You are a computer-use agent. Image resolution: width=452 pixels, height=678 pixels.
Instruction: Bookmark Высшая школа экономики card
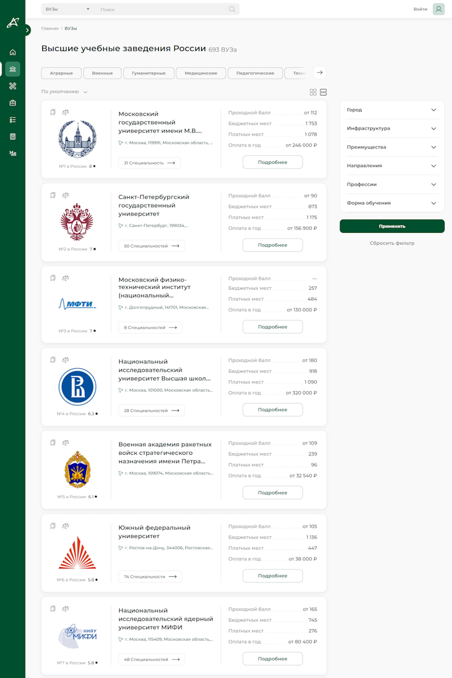53,360
